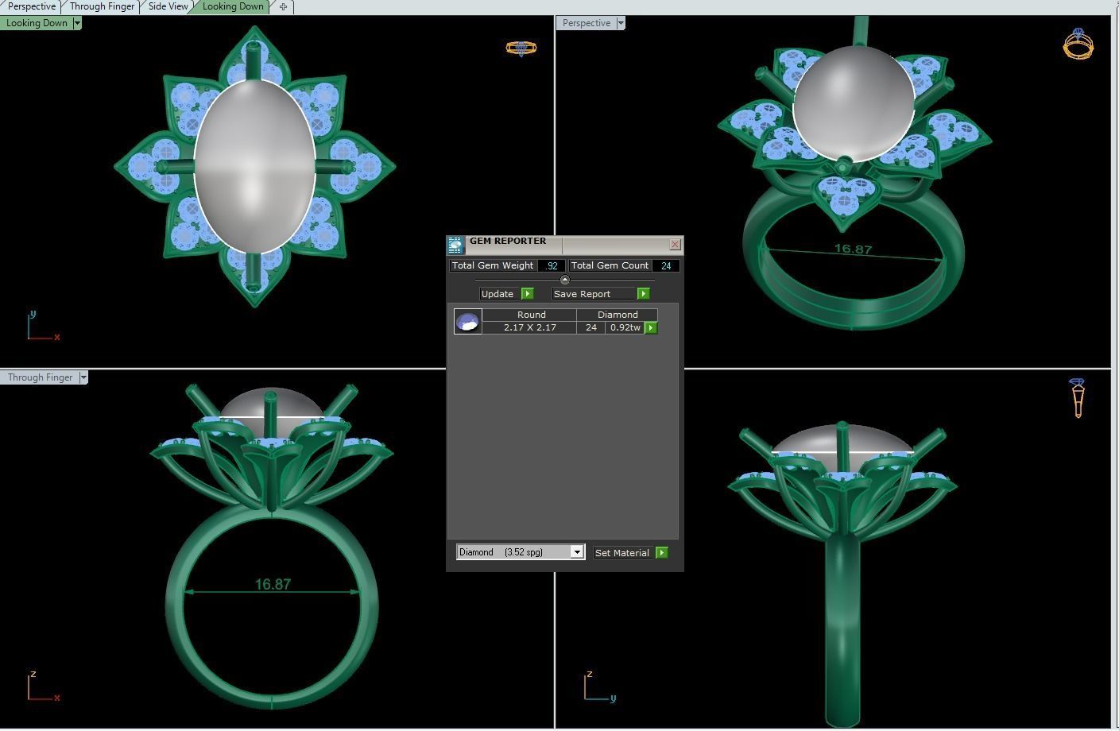Click green arrow on the Round Diamond row

tap(651, 327)
